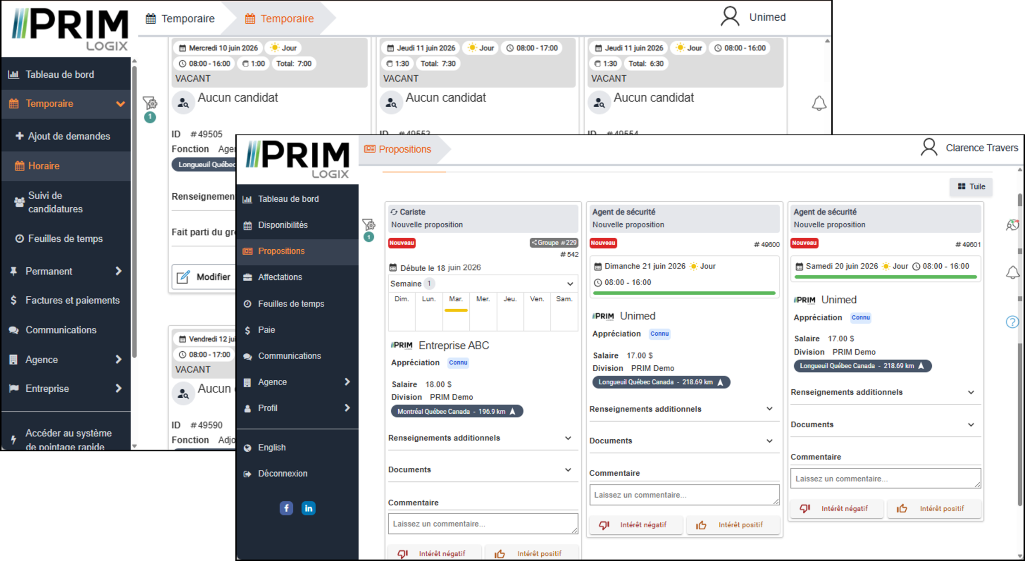This screenshot has height=561, width=1025.
Task: Open the notification bell in the Propositions window
Action: click(1013, 272)
